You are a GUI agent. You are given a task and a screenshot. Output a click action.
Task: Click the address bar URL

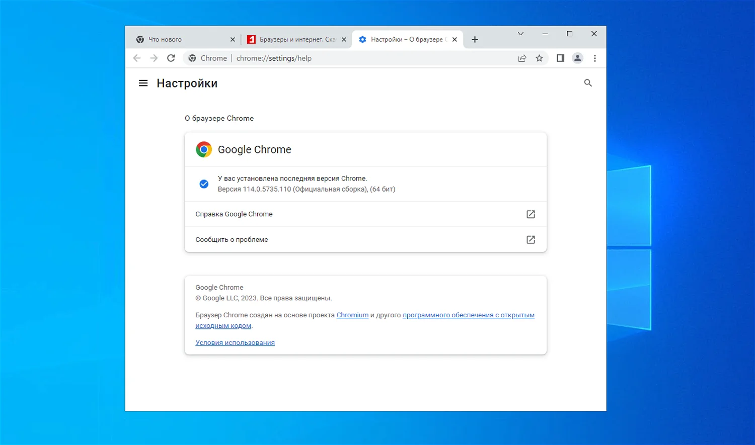(x=274, y=58)
